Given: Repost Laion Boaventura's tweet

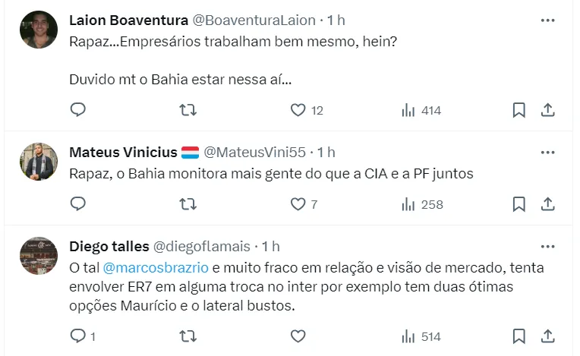Looking at the screenshot, I should [x=188, y=110].
